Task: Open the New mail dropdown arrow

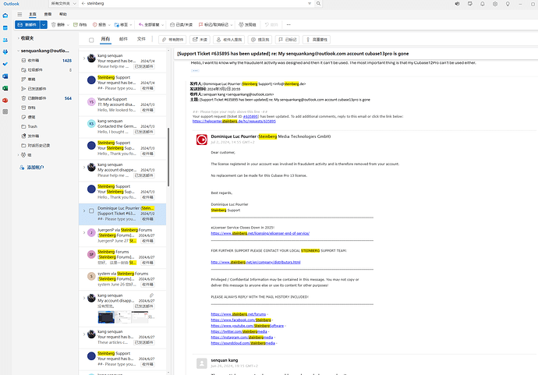Action: tap(44, 25)
